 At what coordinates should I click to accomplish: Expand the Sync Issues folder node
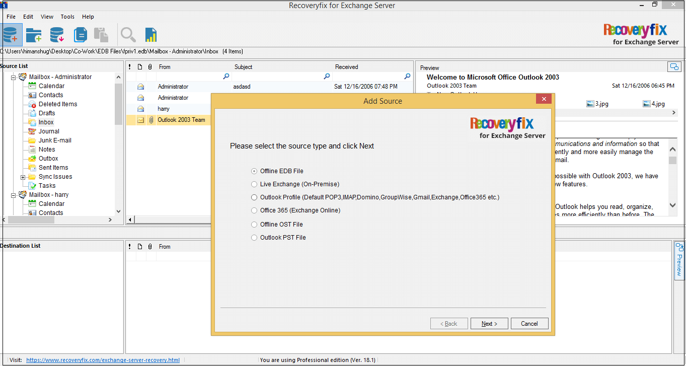click(23, 177)
